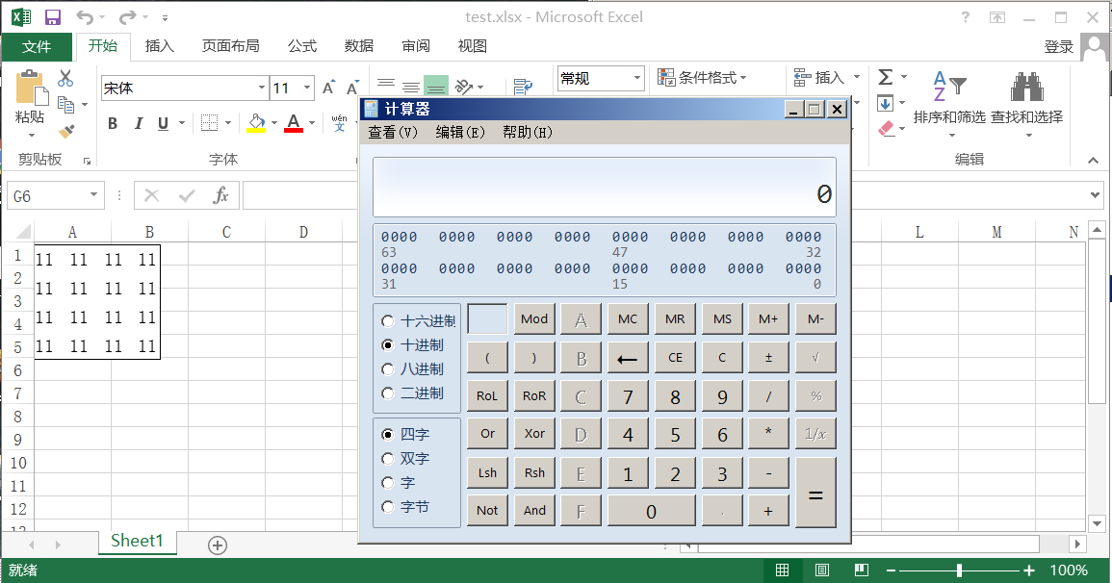
Task: Click the orientation angle icon
Action: (464, 87)
